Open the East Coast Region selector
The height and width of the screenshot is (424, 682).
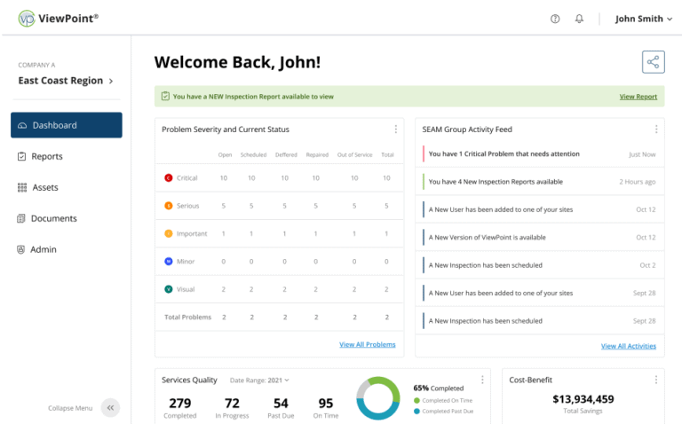pos(66,81)
